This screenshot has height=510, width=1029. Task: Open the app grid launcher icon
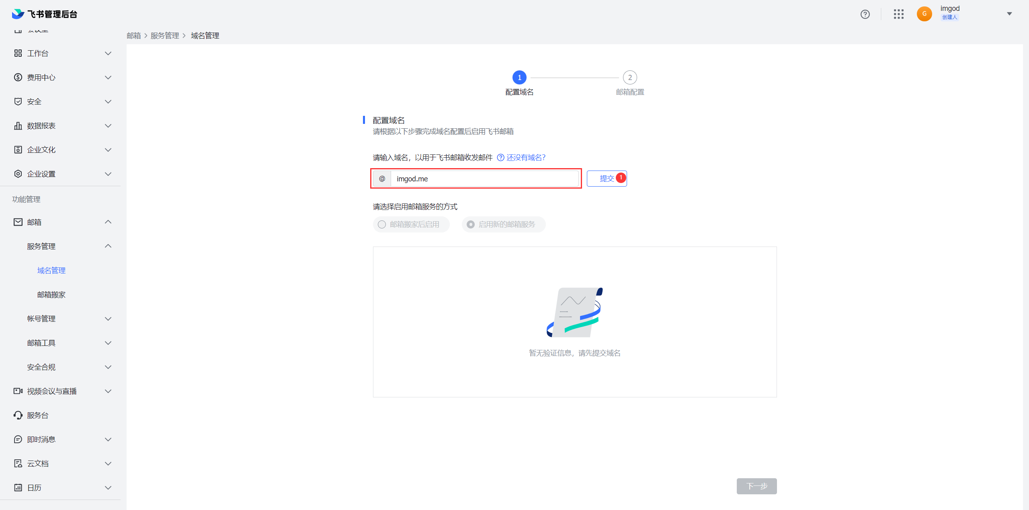click(x=898, y=14)
